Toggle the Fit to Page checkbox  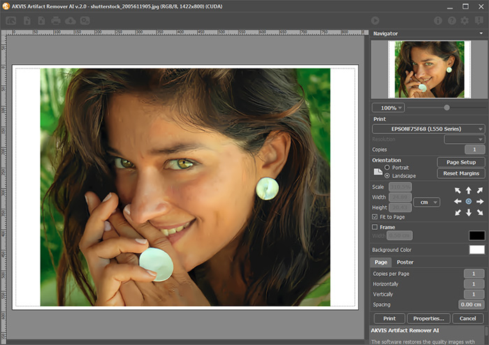pos(375,217)
